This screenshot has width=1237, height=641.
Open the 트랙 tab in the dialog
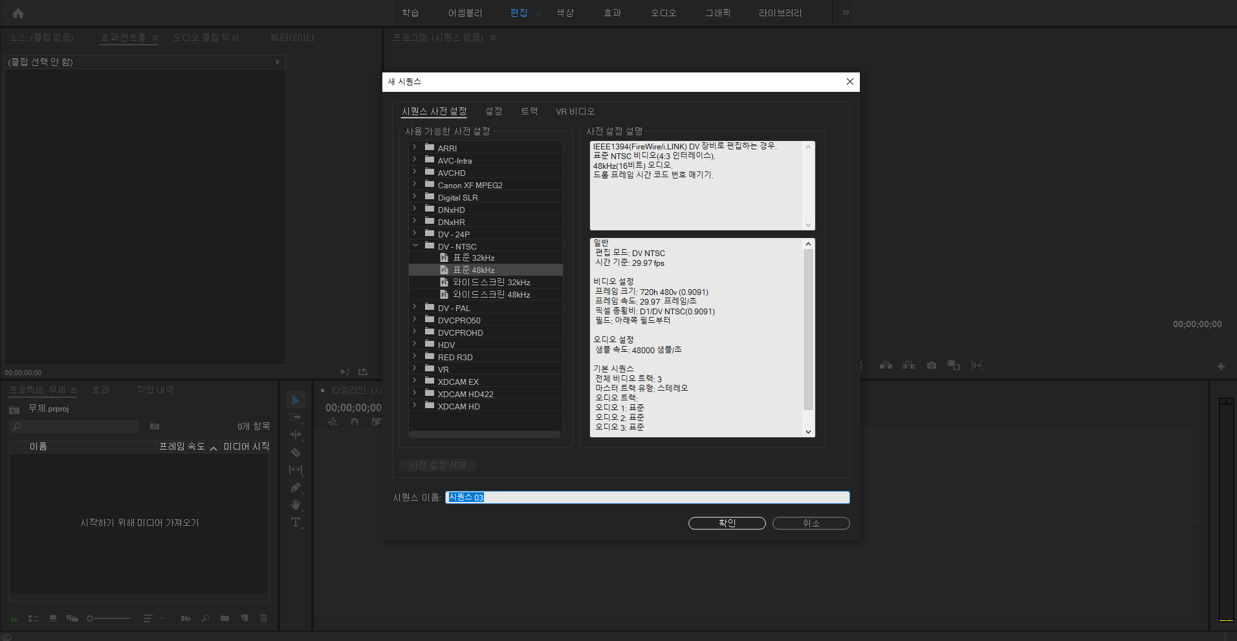tap(529, 111)
